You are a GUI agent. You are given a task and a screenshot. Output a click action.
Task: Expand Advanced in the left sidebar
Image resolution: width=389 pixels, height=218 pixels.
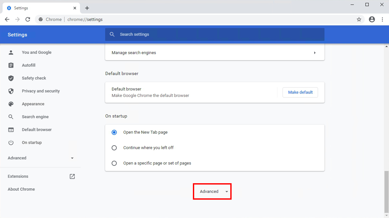tap(41, 158)
